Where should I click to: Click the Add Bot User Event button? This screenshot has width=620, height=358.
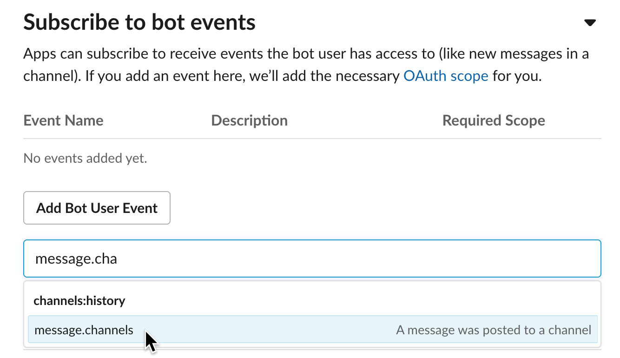point(97,208)
